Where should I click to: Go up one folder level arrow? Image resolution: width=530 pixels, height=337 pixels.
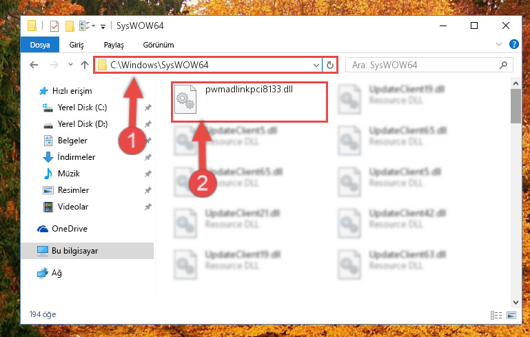[85, 65]
